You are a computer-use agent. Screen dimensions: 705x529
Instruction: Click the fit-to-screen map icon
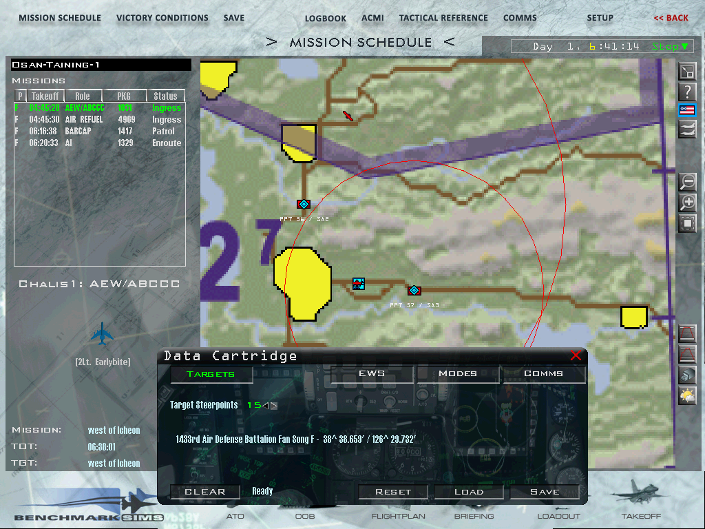click(x=687, y=223)
